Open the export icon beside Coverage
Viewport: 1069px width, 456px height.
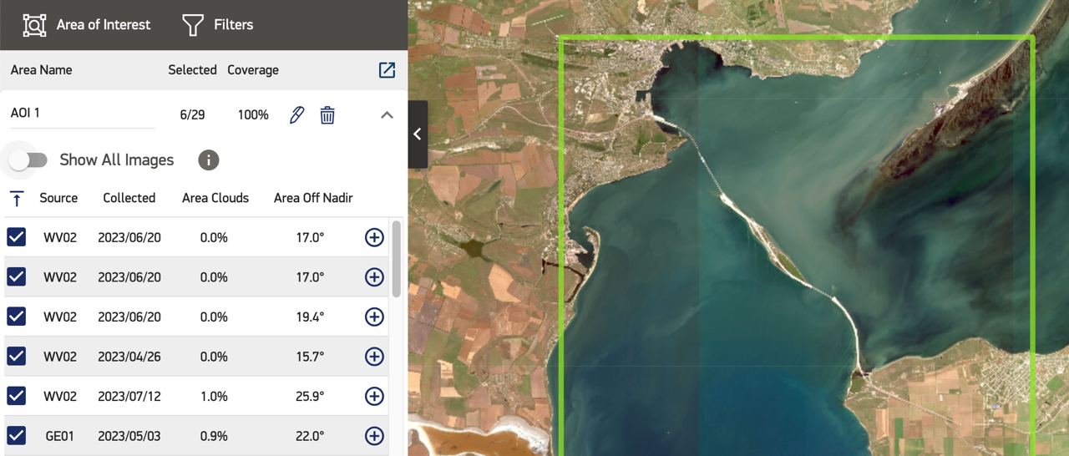(387, 70)
